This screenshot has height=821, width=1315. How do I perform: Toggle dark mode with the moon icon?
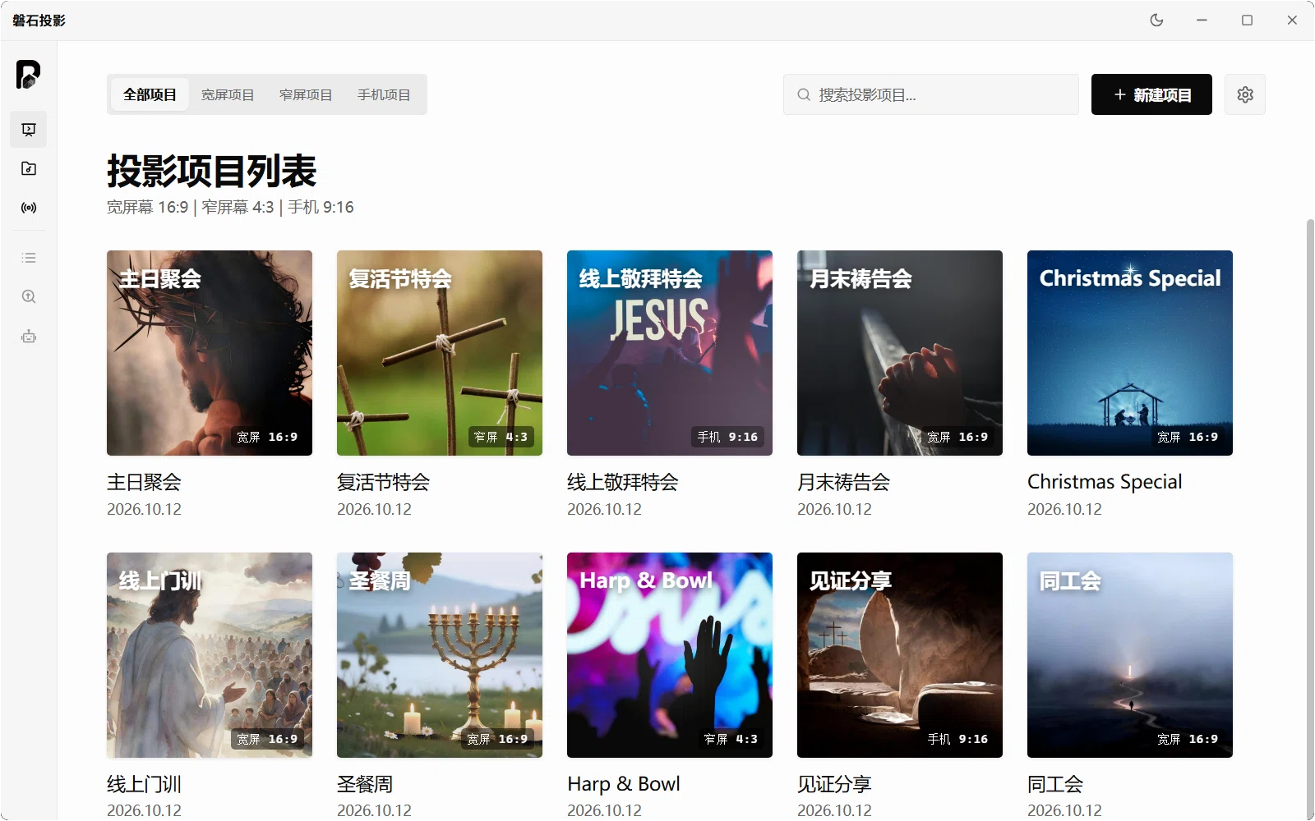pyautogui.click(x=1156, y=20)
